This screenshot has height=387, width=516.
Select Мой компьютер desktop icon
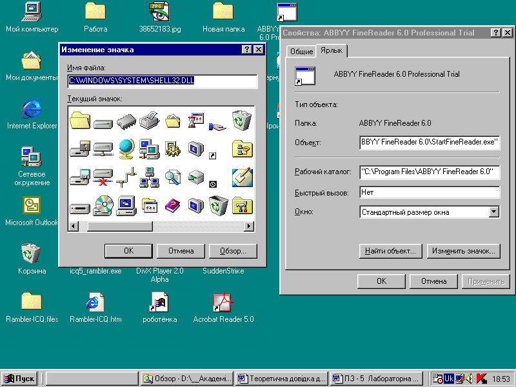click(32, 17)
